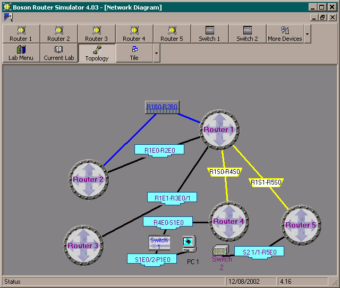Expand the devices toolbar dropdown arrow
The width and height of the screenshot is (340, 288).
click(308, 34)
